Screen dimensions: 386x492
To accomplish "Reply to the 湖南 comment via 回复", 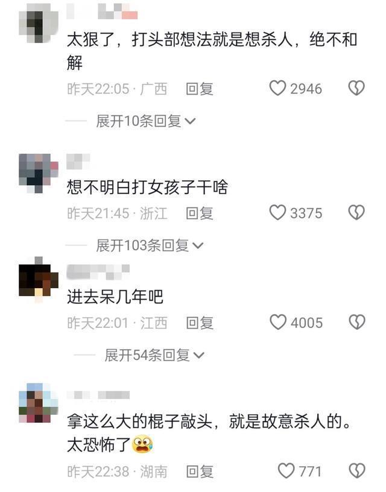I will (x=200, y=471).
